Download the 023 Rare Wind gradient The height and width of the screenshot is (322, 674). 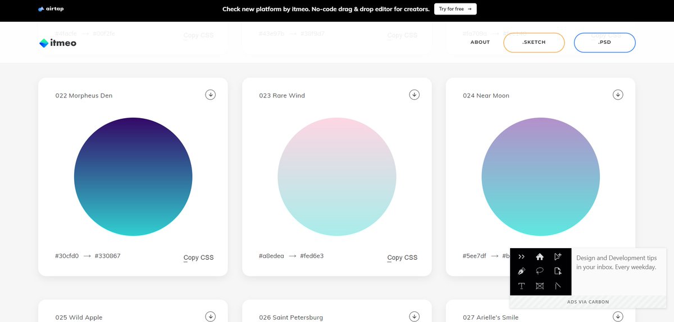(x=415, y=95)
